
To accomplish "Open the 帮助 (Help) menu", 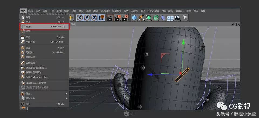I will pos(203,11).
